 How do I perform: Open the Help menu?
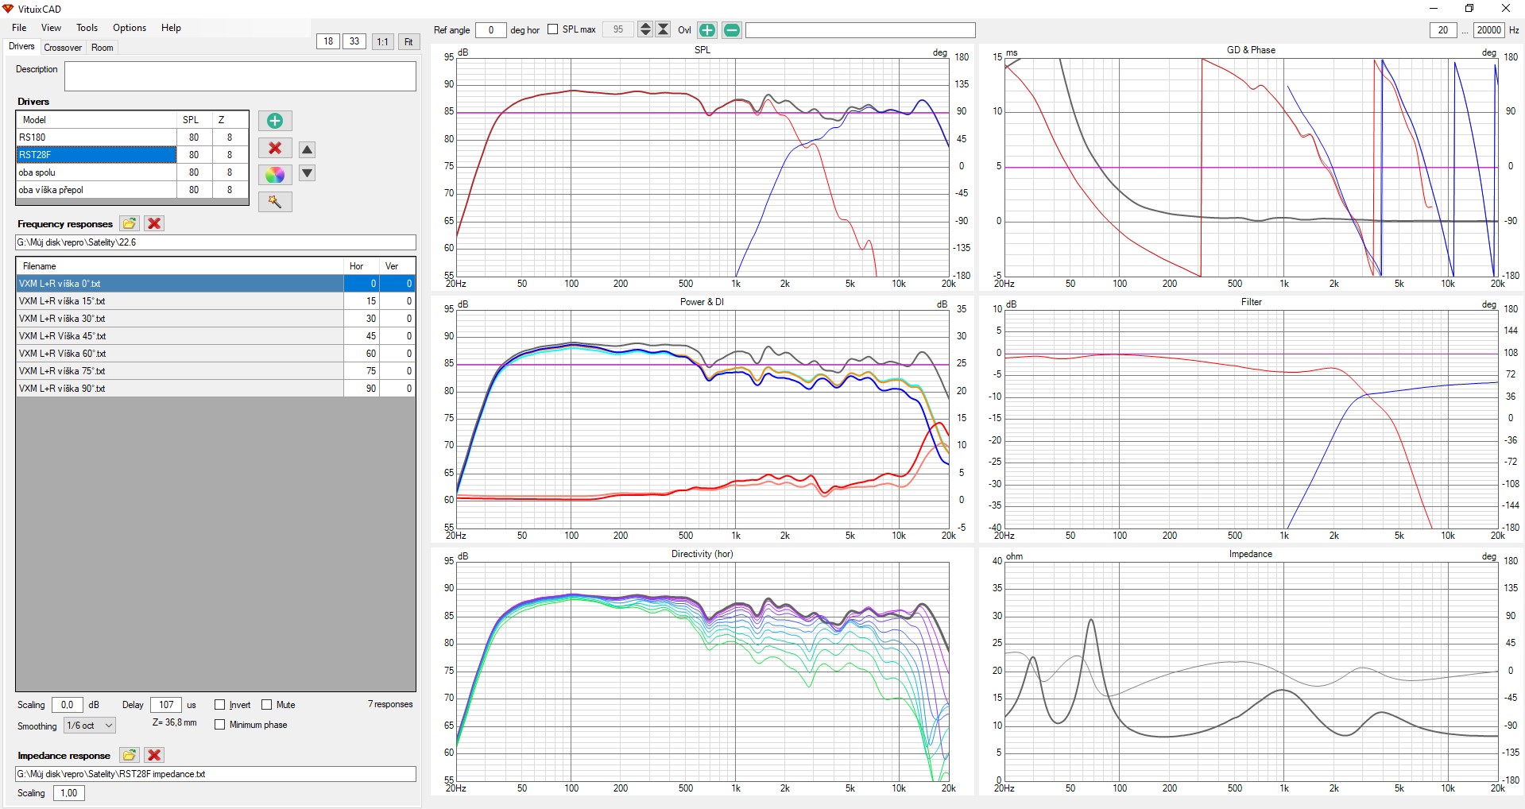(x=171, y=28)
